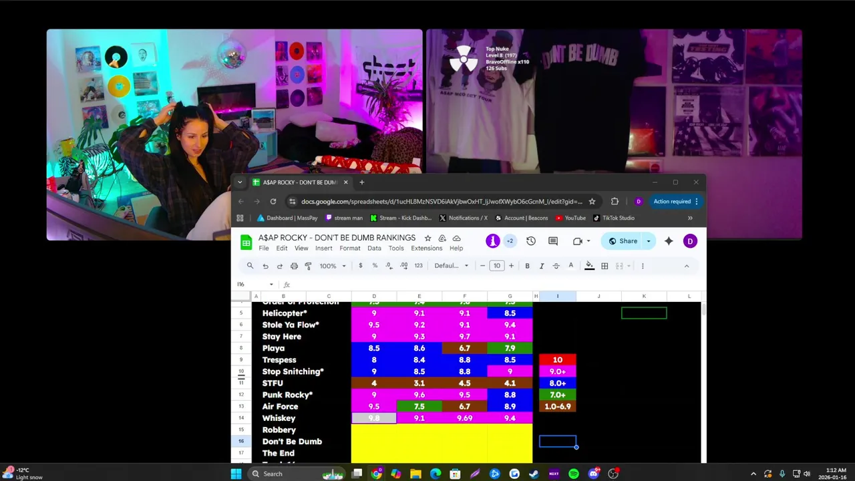Open the text color picker

coord(570,266)
